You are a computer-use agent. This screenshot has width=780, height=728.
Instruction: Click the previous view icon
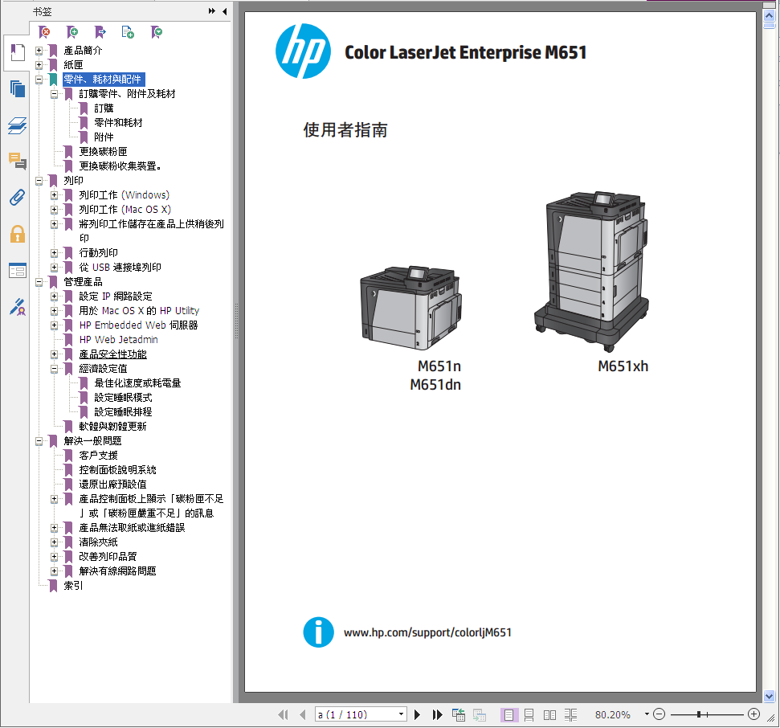pos(458,715)
